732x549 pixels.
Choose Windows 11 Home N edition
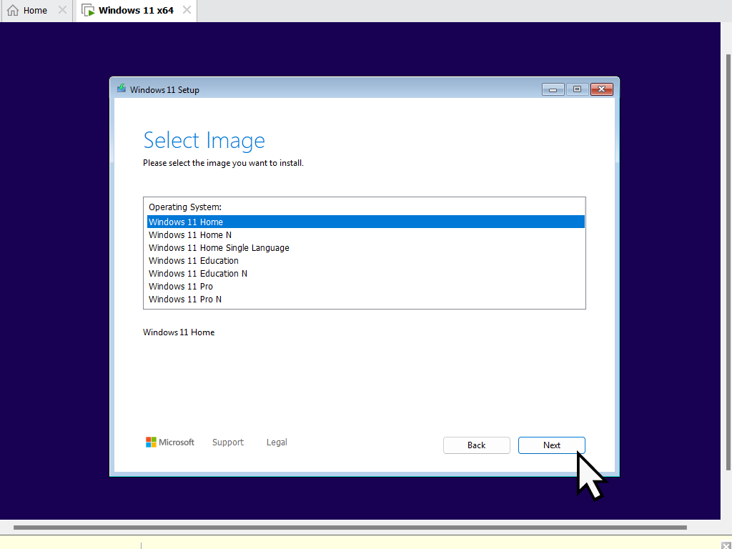[190, 235]
